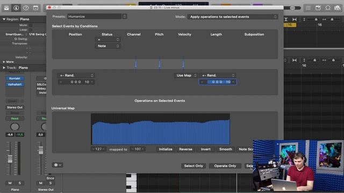Screen dimensions: 344x193
Task: Open the Status Note type dropdown
Action: pos(107,46)
